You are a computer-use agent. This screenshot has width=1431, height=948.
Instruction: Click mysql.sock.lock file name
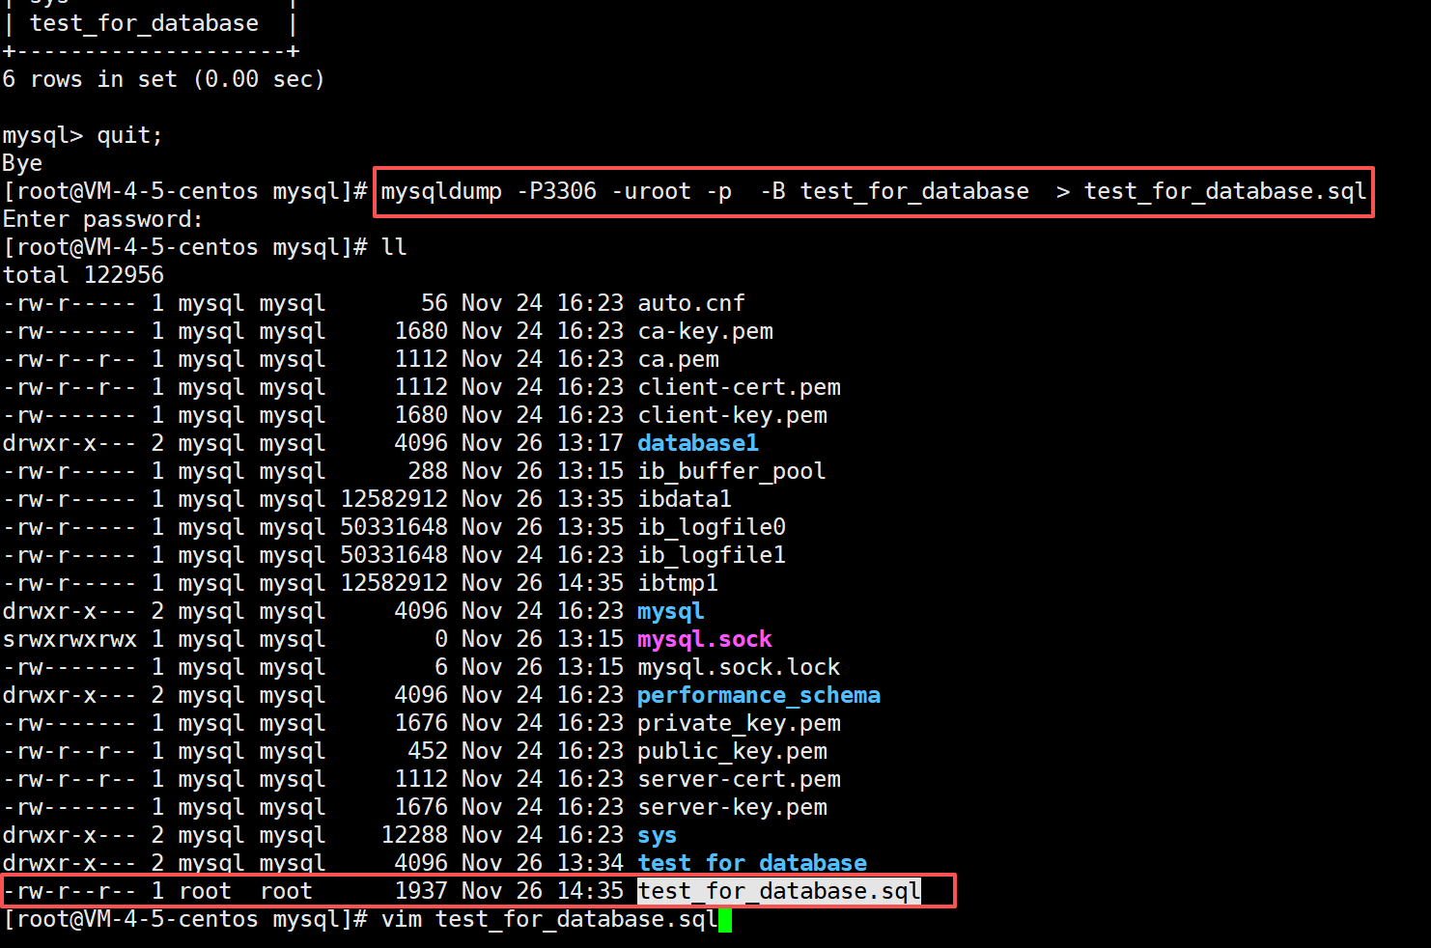(739, 667)
